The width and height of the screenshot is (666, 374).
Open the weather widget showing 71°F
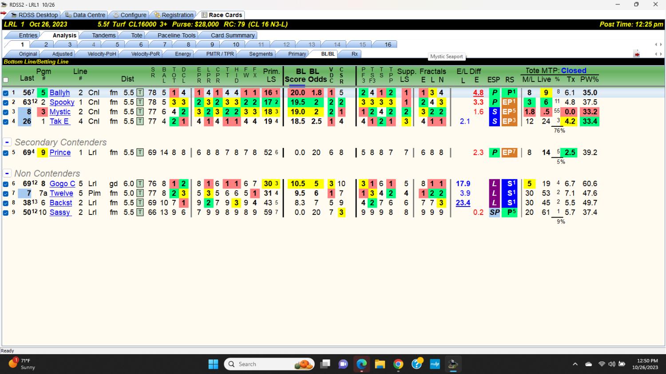22,364
